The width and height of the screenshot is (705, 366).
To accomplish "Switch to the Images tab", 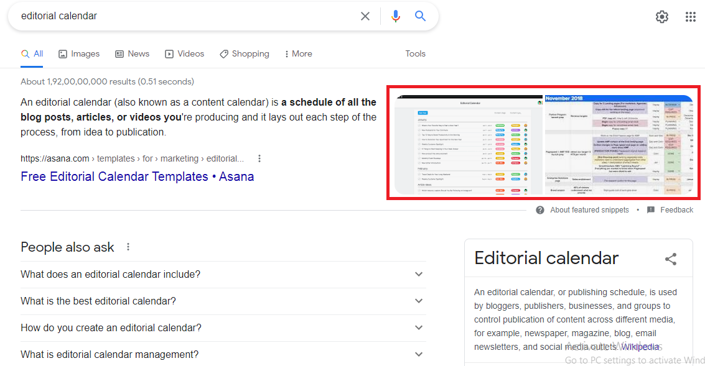I will click(x=79, y=54).
